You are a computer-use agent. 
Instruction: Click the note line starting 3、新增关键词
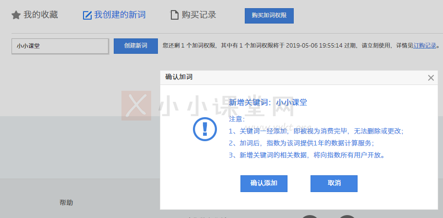[x=307, y=155]
